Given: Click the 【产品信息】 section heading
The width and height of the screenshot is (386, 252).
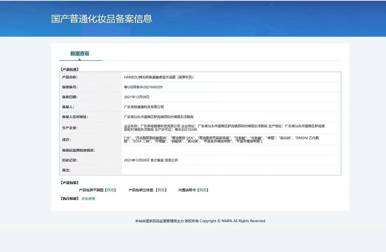Looking at the screenshot, I should pyautogui.click(x=69, y=69).
